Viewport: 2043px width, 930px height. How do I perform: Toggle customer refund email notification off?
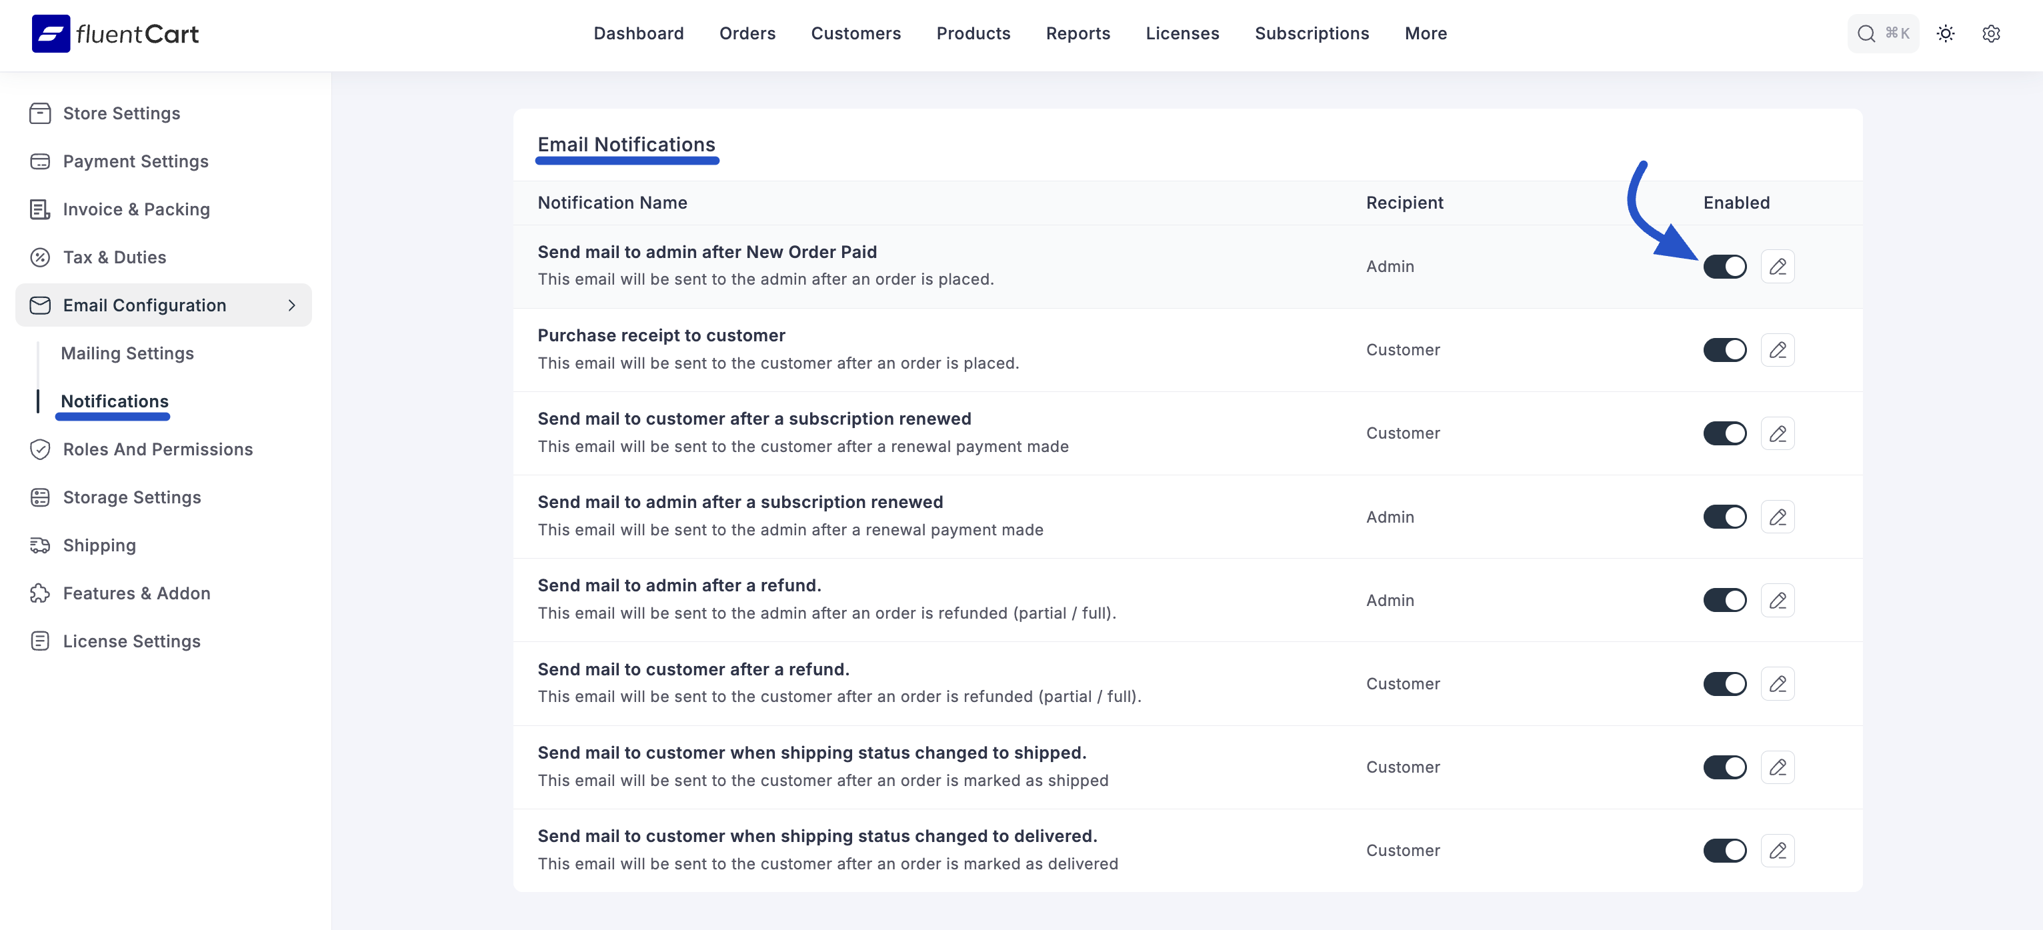pyautogui.click(x=1724, y=683)
